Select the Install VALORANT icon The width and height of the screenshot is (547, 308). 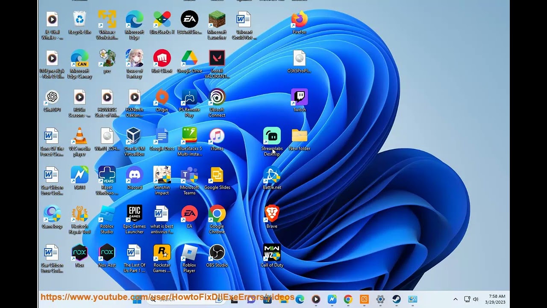tap(217, 65)
